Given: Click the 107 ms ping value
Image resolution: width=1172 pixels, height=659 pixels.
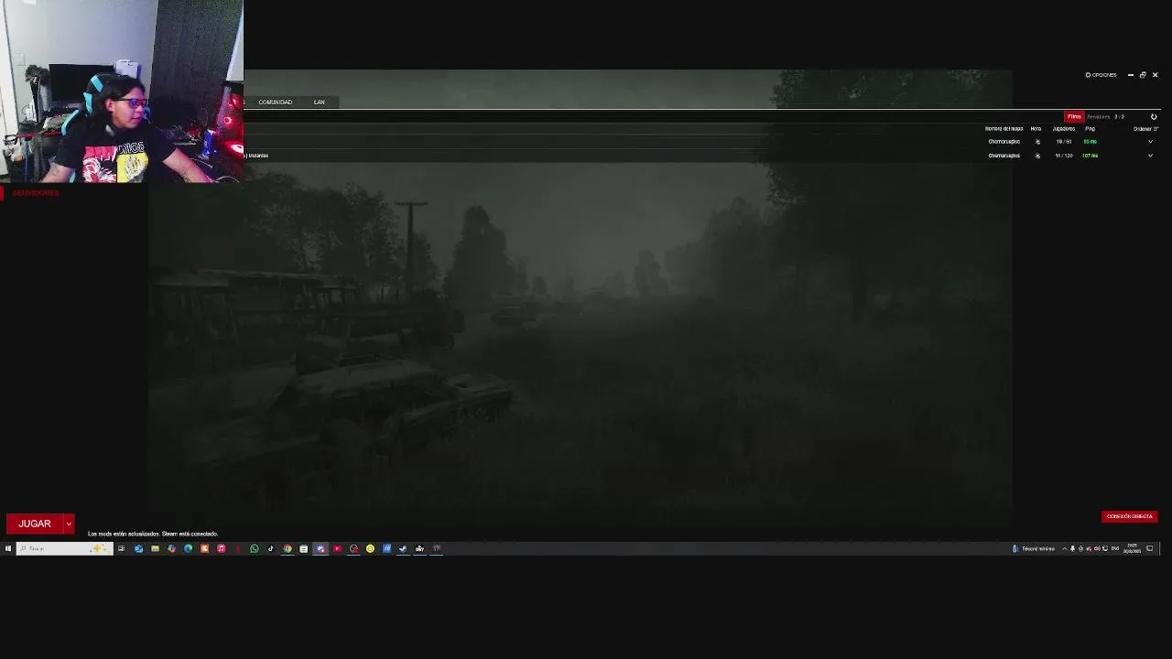Looking at the screenshot, I should coord(1090,156).
